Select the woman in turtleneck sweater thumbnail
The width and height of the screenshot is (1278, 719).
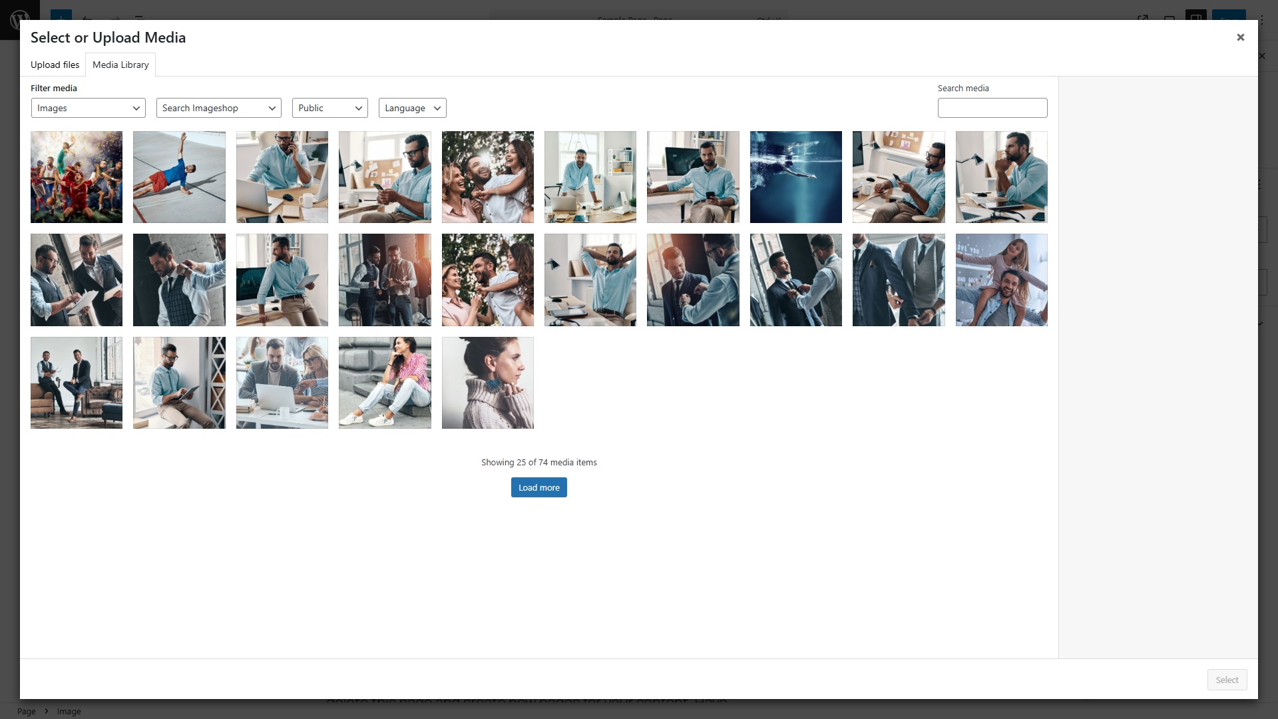pyautogui.click(x=488, y=383)
